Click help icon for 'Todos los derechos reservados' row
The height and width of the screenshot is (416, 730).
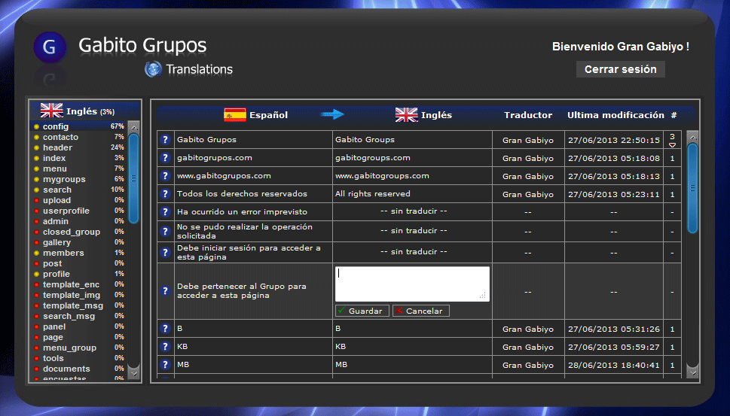(x=165, y=194)
